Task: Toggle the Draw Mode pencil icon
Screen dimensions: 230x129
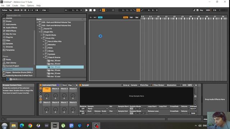Action: point(194,10)
